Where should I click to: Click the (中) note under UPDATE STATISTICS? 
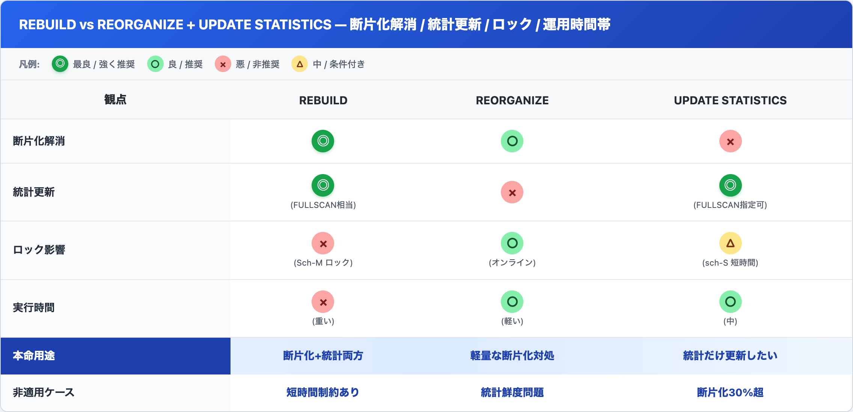pyautogui.click(x=730, y=321)
